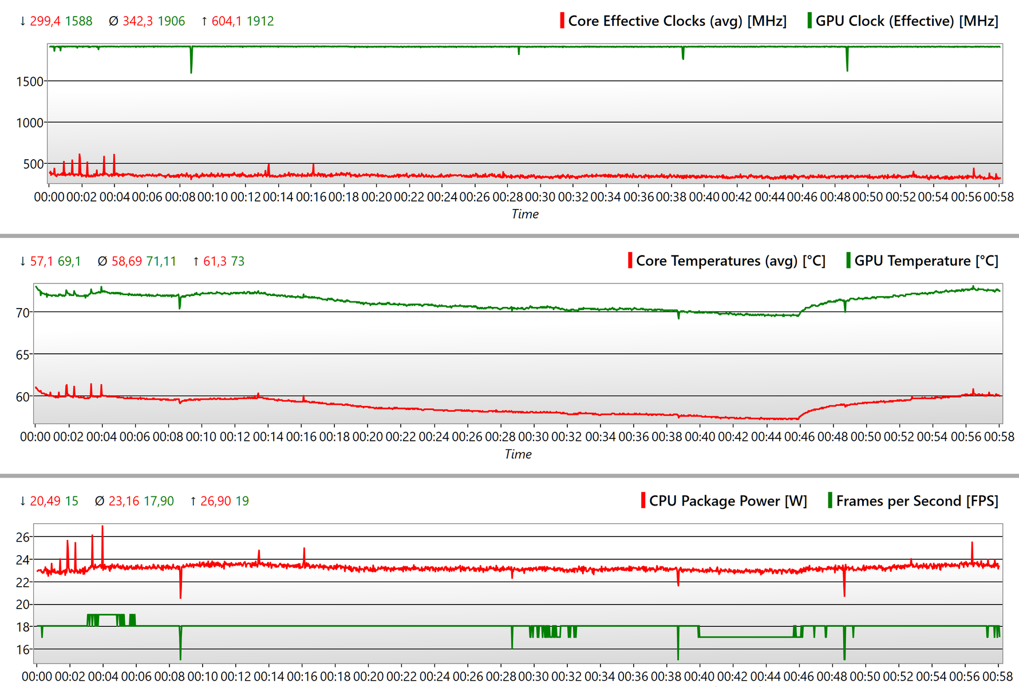Image resolution: width=1019 pixels, height=687 pixels.
Task: Click the 00:30 time label on clocks chart
Action: point(540,197)
